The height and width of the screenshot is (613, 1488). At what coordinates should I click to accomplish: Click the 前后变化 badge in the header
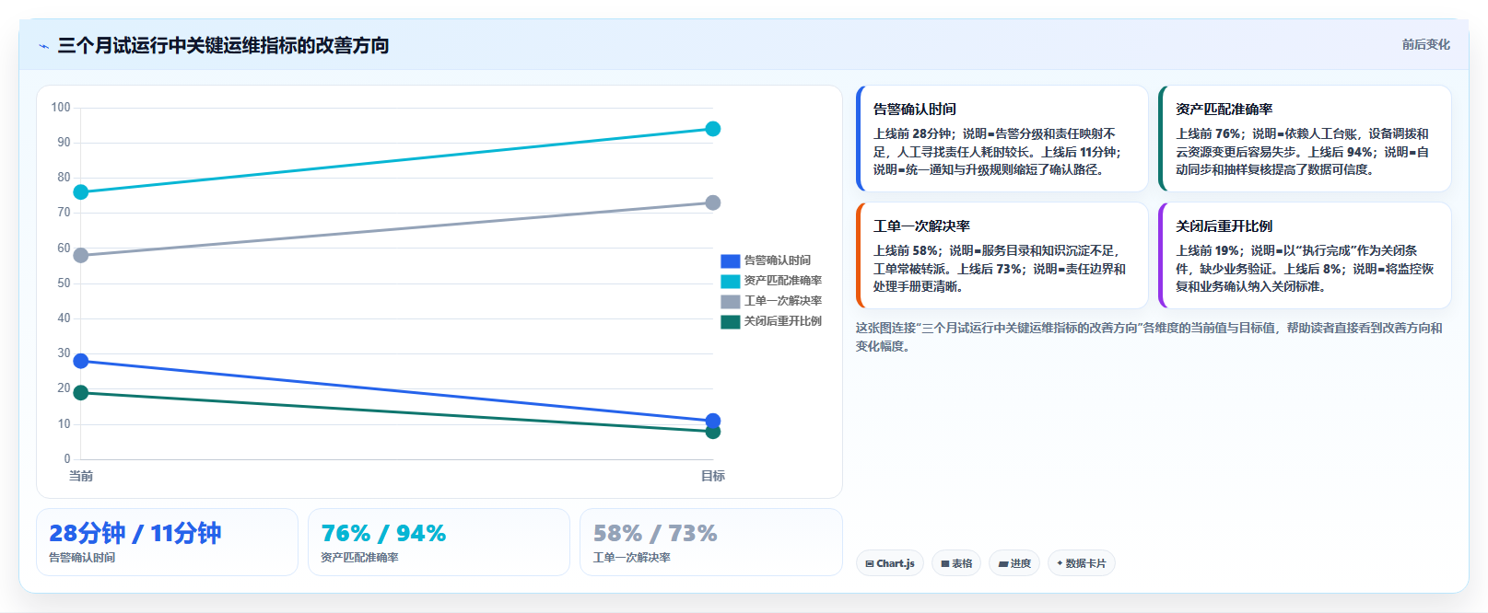click(x=1425, y=44)
